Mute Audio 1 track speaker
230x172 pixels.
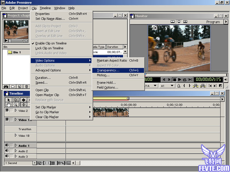(x=7, y=145)
